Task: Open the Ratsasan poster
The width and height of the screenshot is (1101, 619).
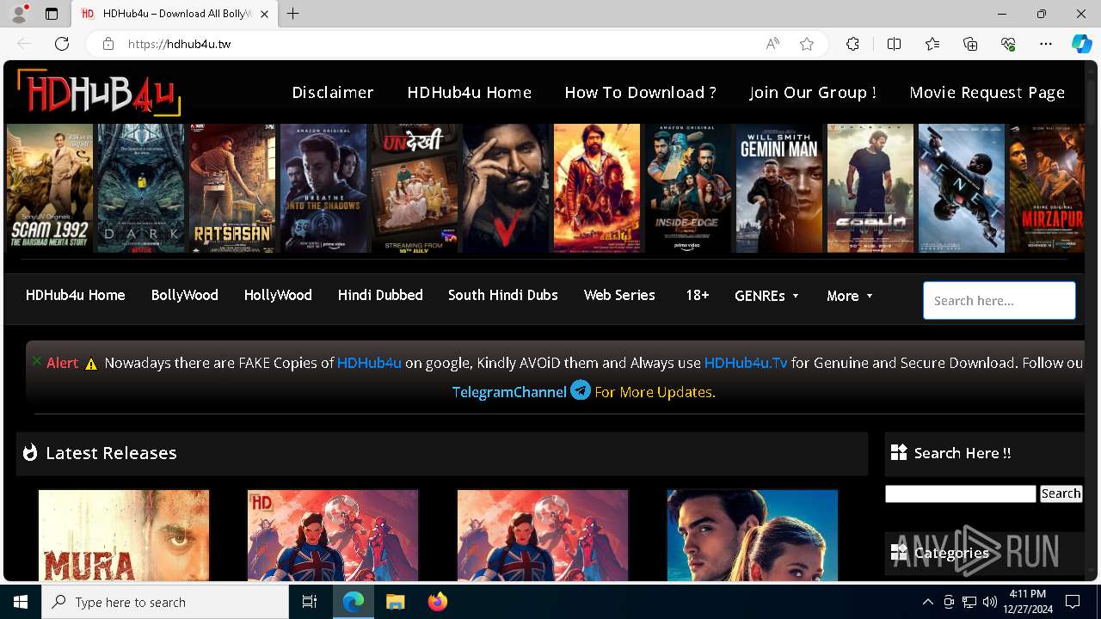Action: pos(232,187)
